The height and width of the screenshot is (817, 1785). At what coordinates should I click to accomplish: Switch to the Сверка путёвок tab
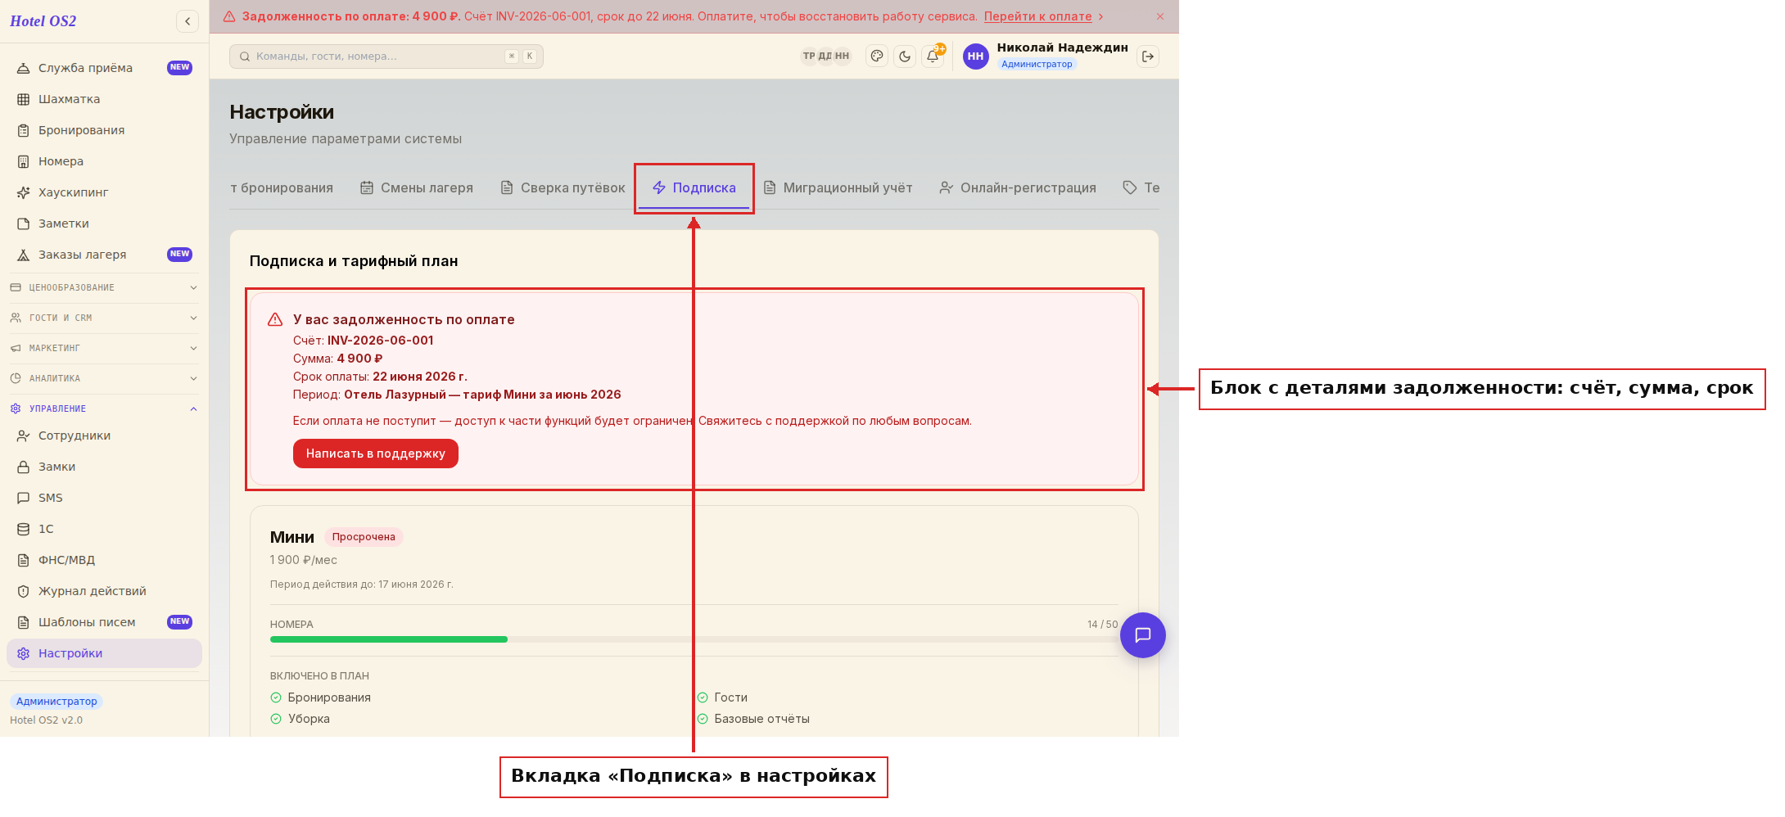click(563, 187)
